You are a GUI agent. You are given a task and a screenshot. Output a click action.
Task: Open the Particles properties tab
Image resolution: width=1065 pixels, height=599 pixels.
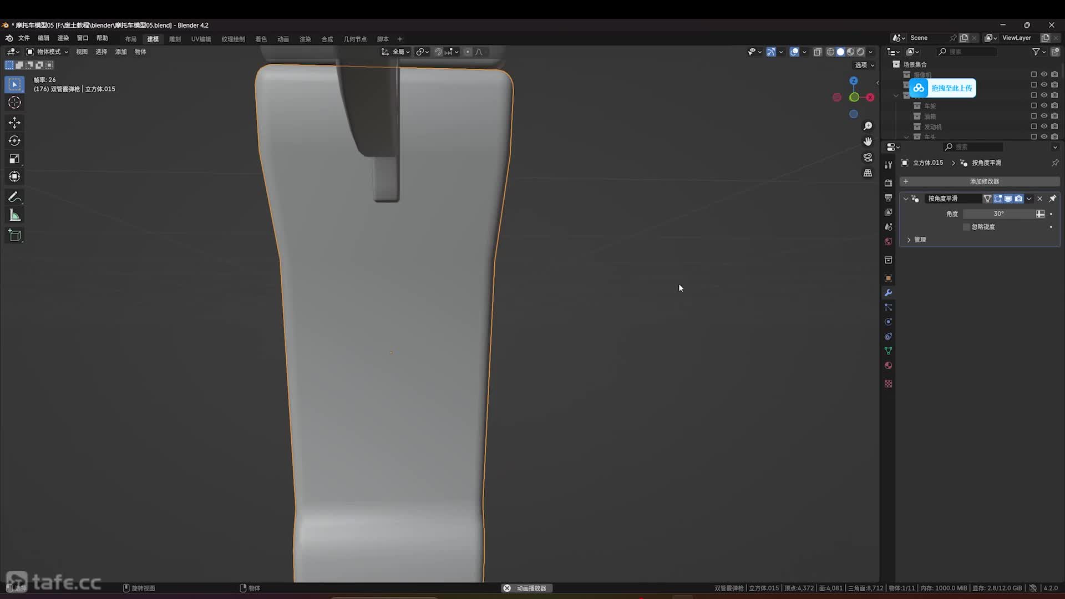click(888, 307)
